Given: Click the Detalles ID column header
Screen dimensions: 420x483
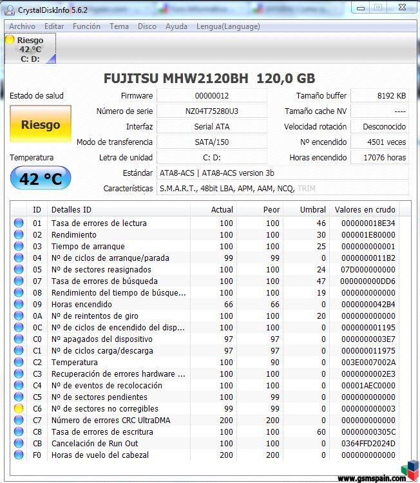Looking at the screenshot, I should pyautogui.click(x=119, y=210).
